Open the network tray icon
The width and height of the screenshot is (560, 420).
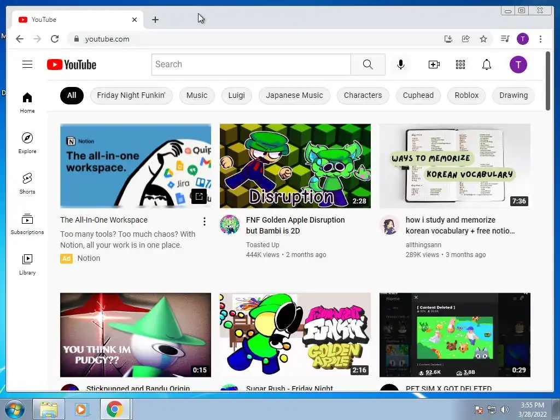[x=492, y=410]
